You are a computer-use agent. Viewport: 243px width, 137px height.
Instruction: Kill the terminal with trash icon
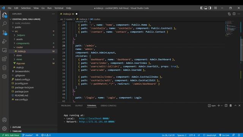[230, 106]
